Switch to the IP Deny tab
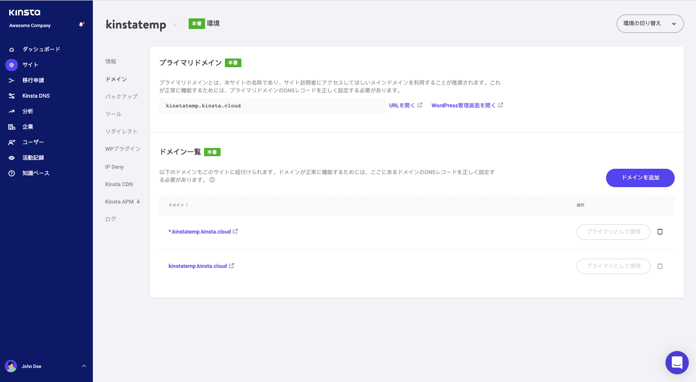Image resolution: width=696 pixels, height=382 pixels. tap(115, 167)
